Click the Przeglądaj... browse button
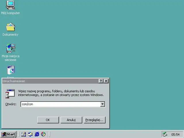The image size is (184, 138). [x=95, y=120]
